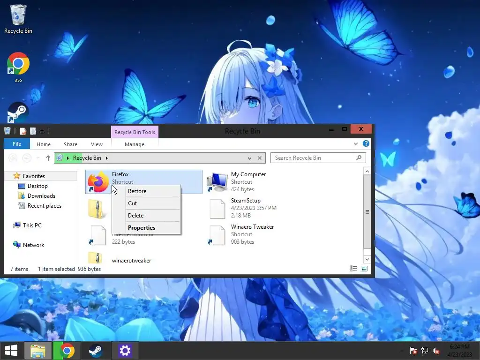Select Favorites in the navigation pane
Screen dimensions: 480x360
(34, 176)
